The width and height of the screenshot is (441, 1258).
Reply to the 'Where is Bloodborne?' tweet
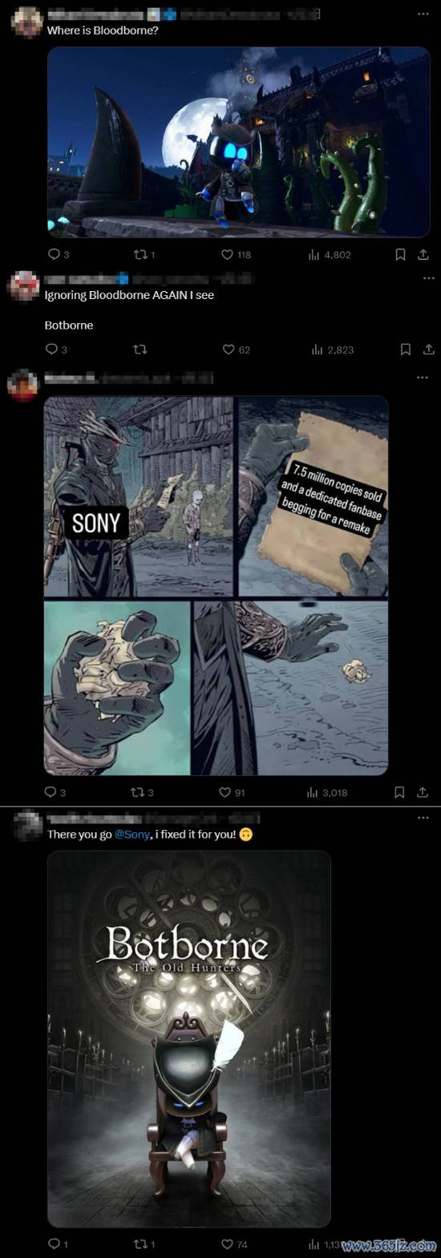tap(59, 254)
